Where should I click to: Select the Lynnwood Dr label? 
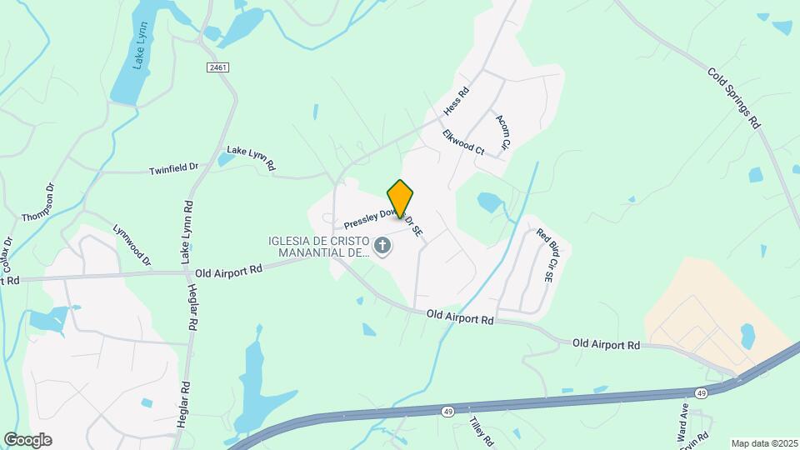[132, 245]
